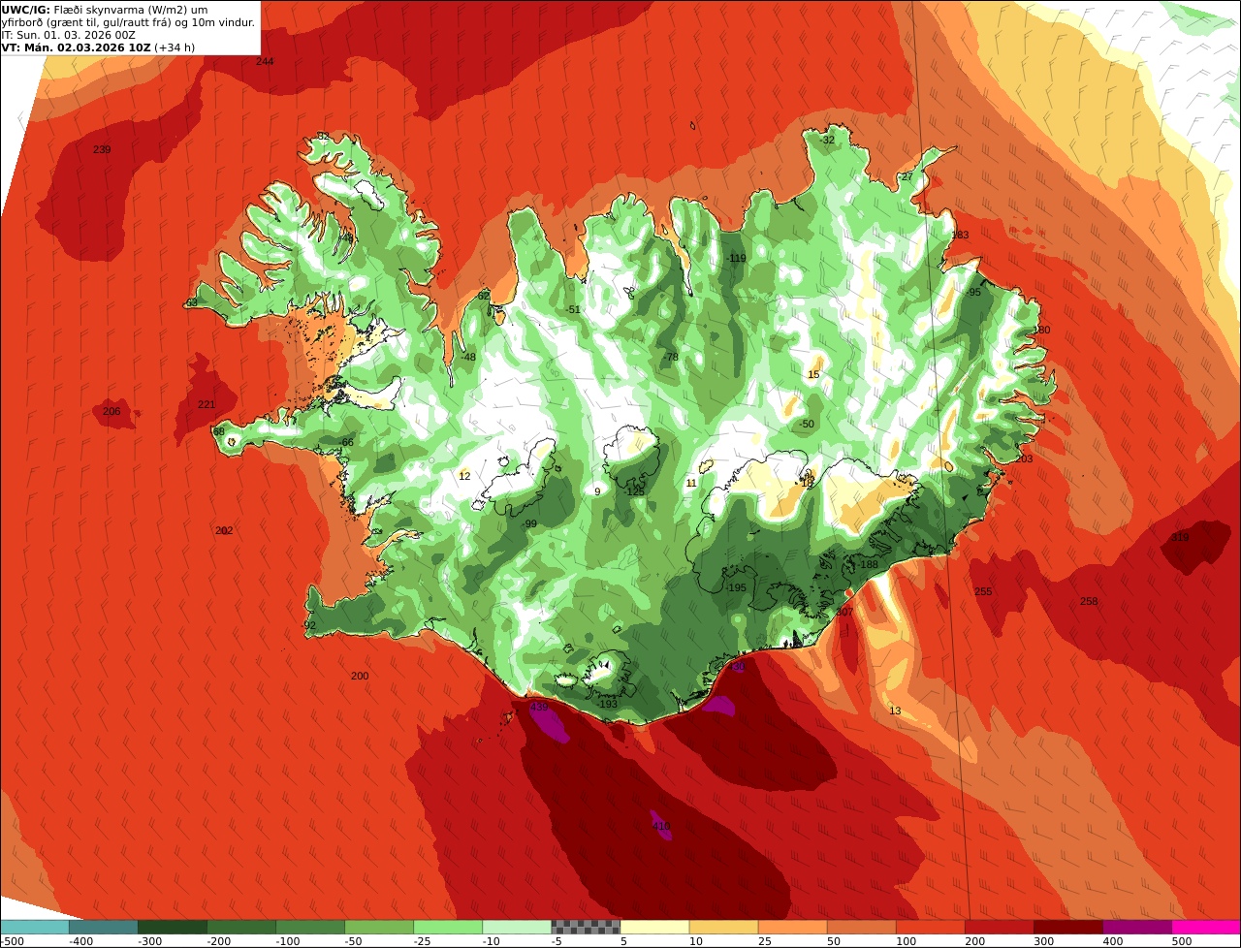1241x948 pixels.
Task: Click the value 221 in the western red patch
Action: tap(207, 404)
